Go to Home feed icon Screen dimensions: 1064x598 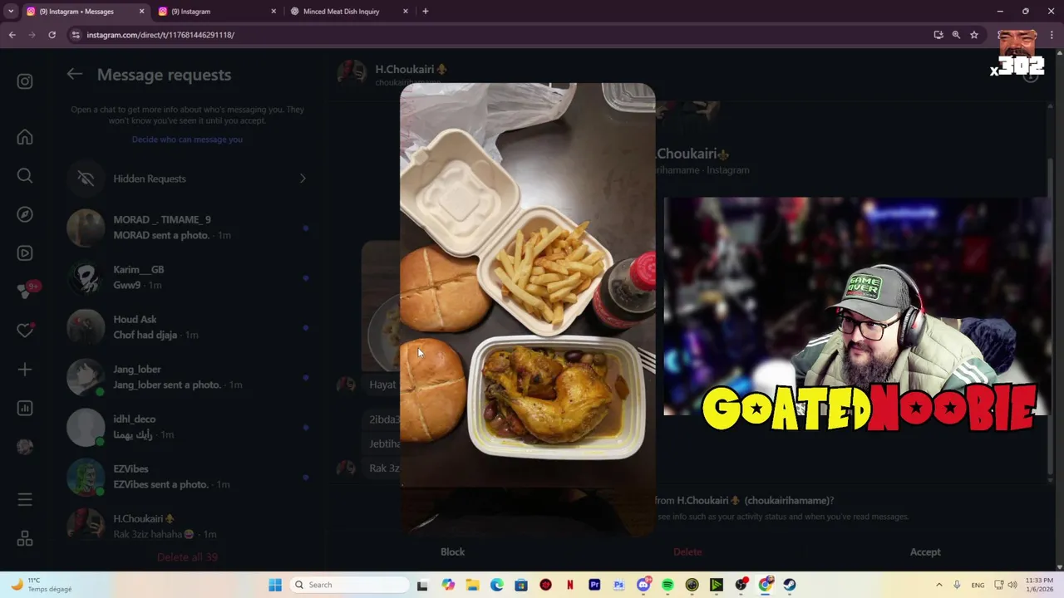tap(25, 137)
